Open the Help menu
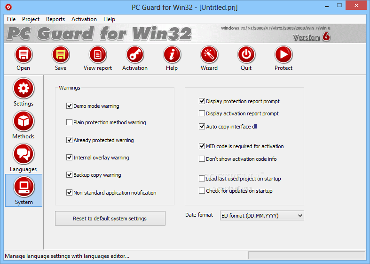The width and height of the screenshot is (370, 264). click(x=109, y=19)
